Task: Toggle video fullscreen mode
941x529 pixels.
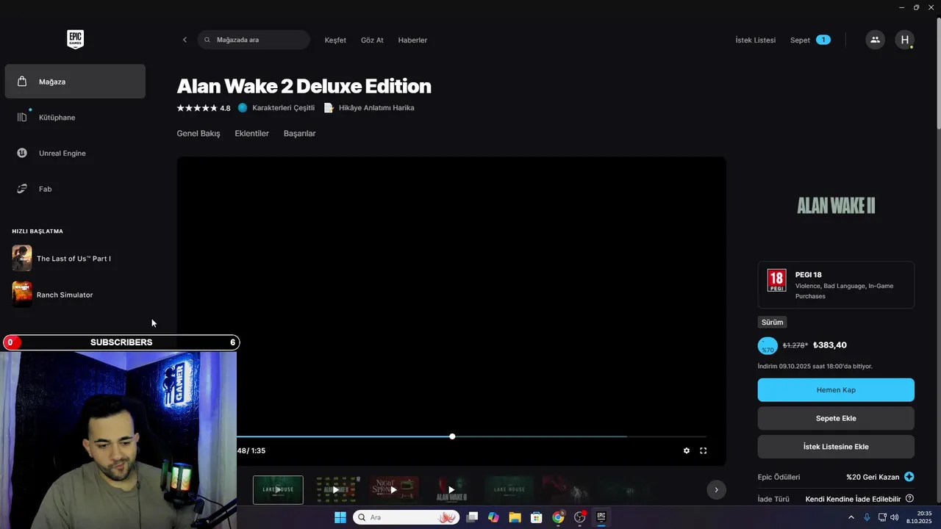Action: [x=704, y=451]
